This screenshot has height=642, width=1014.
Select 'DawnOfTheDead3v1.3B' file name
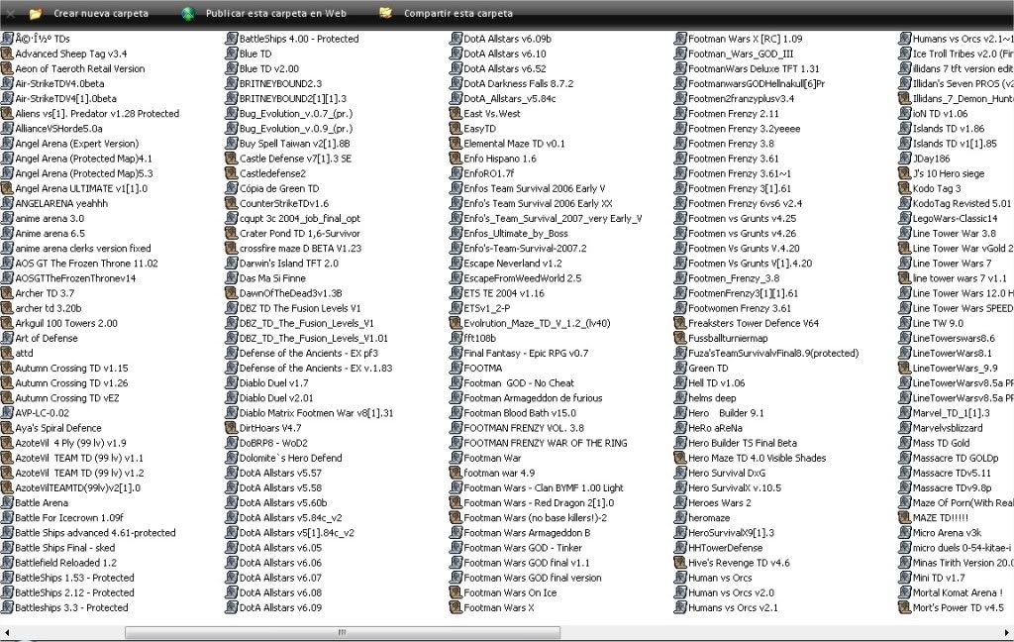(x=290, y=293)
